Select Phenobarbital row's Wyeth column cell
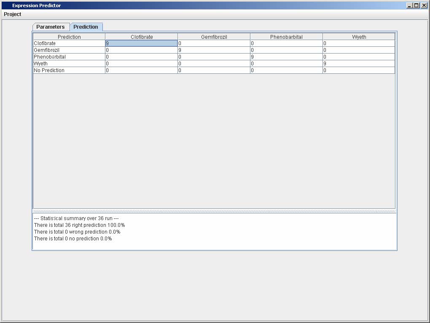 pos(359,57)
